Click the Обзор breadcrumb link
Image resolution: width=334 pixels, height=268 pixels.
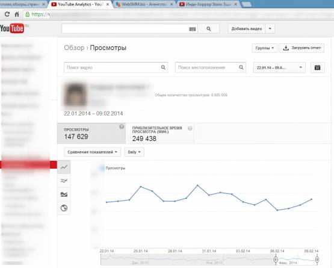tap(74, 48)
